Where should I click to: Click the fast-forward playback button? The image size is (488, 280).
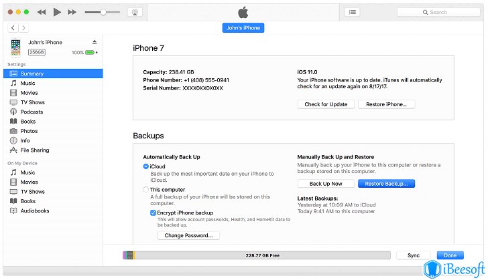pos(72,12)
